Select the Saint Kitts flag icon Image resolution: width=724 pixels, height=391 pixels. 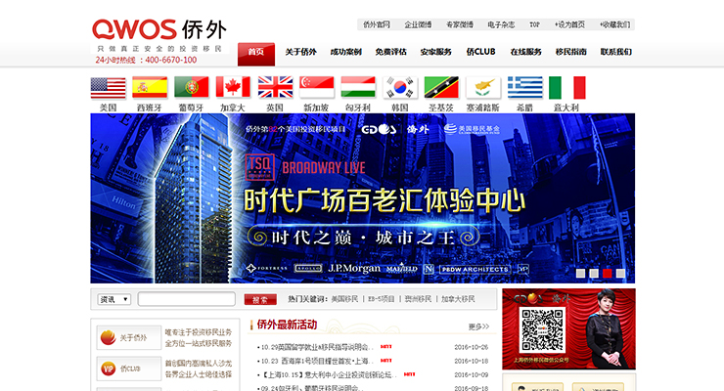click(441, 88)
